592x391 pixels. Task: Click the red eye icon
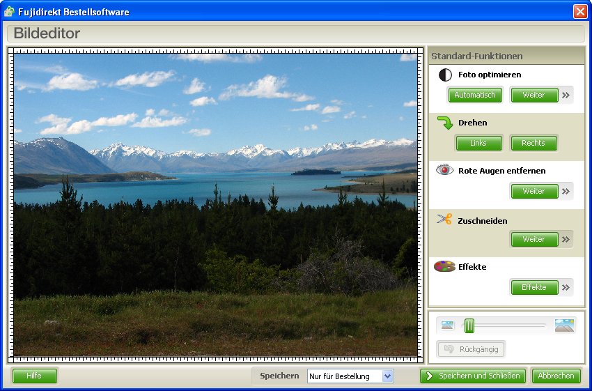click(x=445, y=170)
